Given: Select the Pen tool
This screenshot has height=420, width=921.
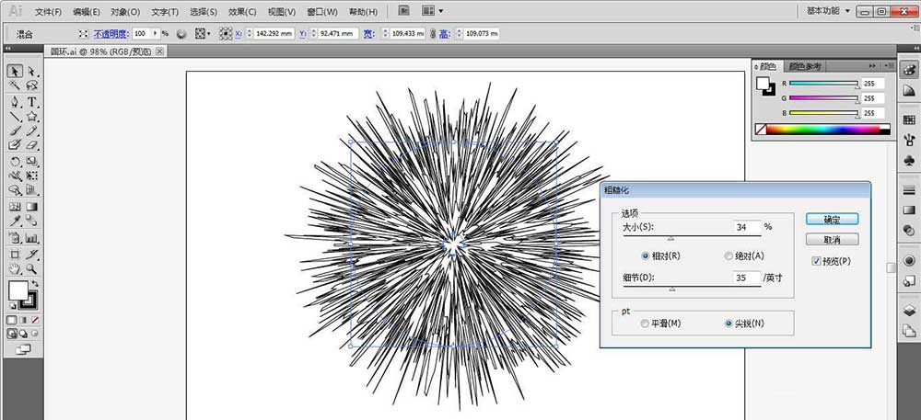Looking at the screenshot, I should point(15,102).
